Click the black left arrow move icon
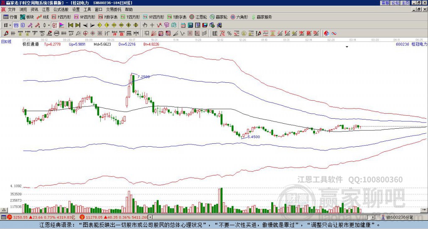The height and width of the screenshot is (229, 428). tap(85, 25)
